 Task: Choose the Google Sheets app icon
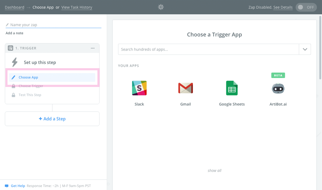coord(232,88)
